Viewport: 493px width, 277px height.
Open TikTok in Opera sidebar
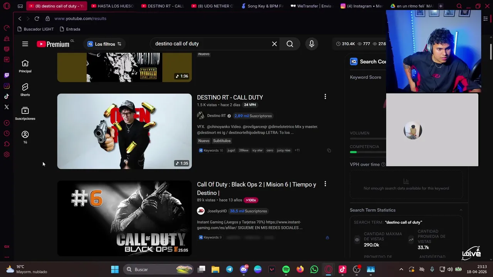tap(7, 97)
